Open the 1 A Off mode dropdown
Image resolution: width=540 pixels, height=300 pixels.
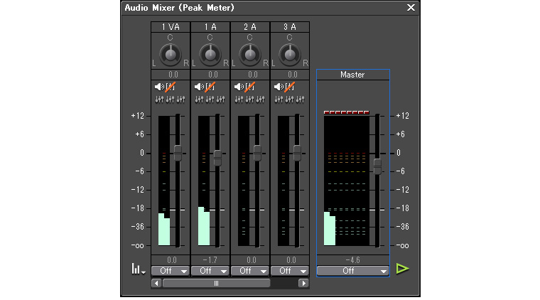(210, 271)
